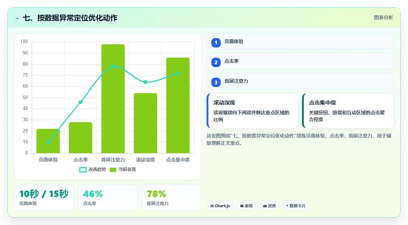Click the trend line point above 滚动深度
Viewport: 408px width, 225px height.
[145, 82]
